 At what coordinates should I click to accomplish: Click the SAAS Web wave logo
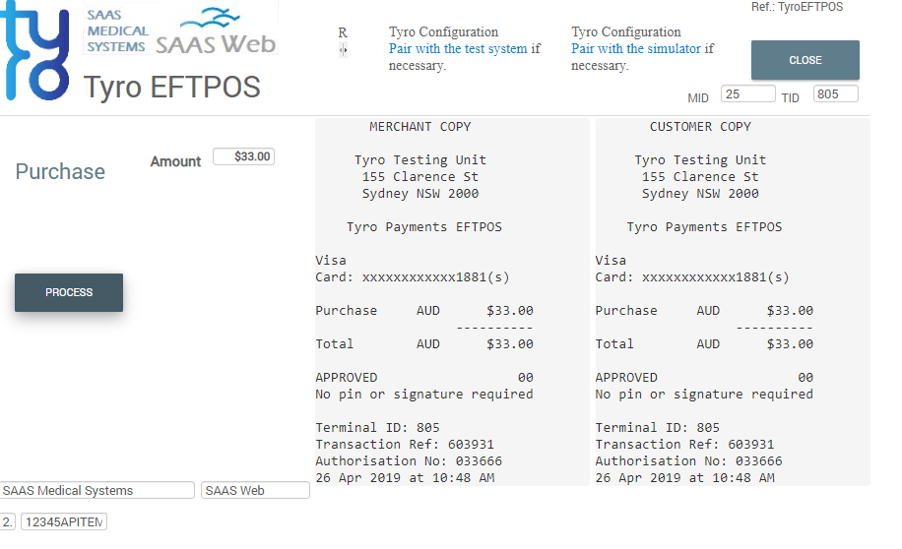(x=216, y=30)
